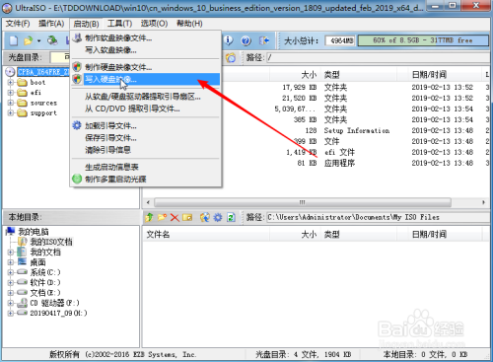Click the 文件名 column header in local list
Image resolution: width=493 pixels, height=362 pixels.
pos(206,234)
